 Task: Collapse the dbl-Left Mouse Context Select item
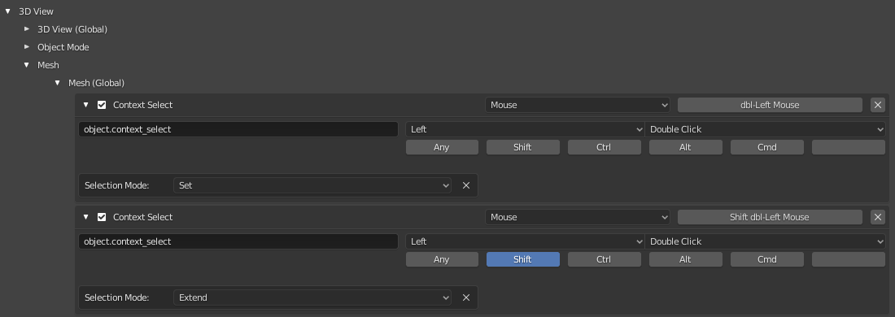point(86,105)
